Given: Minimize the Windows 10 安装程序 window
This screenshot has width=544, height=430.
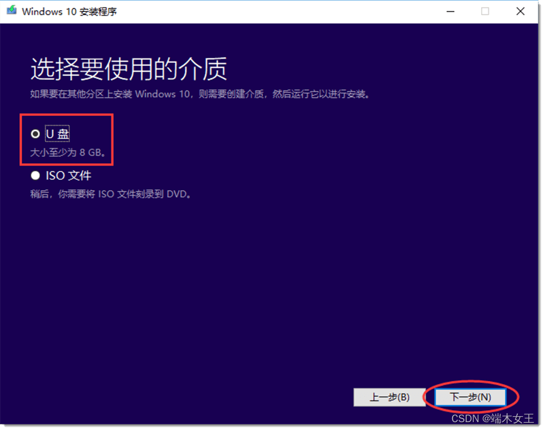Looking at the screenshot, I should pos(450,11).
